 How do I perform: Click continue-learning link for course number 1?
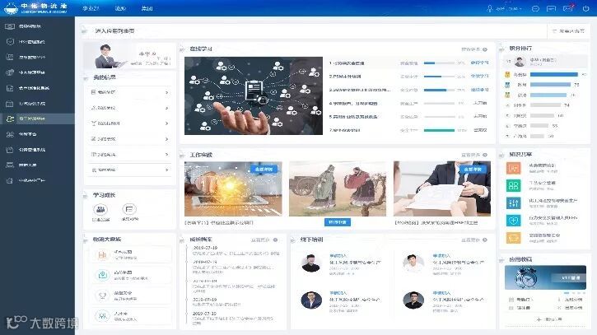point(480,63)
